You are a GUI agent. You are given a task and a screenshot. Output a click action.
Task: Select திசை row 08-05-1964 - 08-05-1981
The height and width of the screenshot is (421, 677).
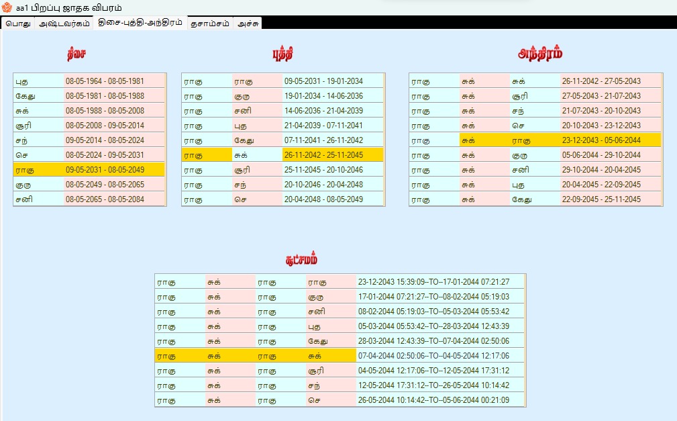click(x=89, y=81)
